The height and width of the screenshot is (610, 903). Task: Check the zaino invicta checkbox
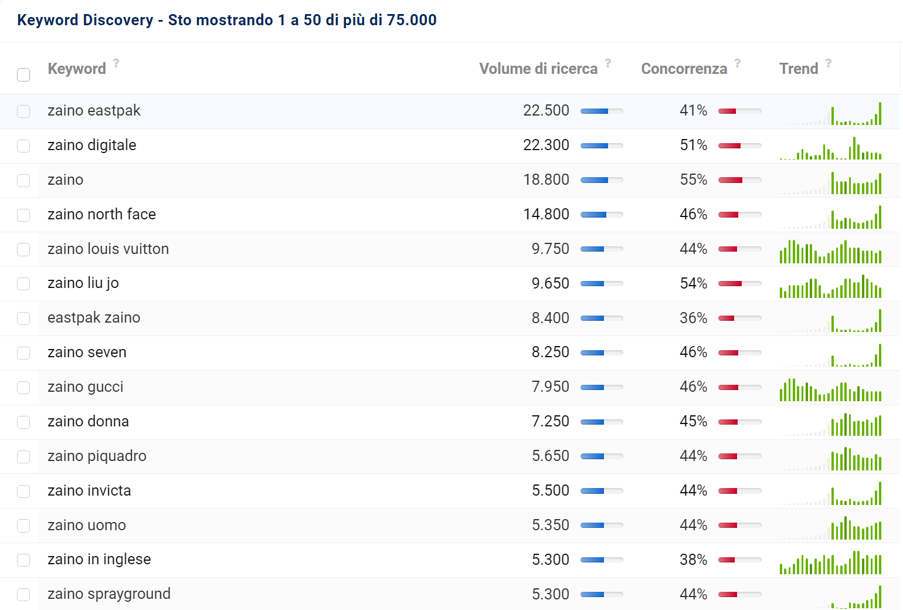[x=23, y=492]
